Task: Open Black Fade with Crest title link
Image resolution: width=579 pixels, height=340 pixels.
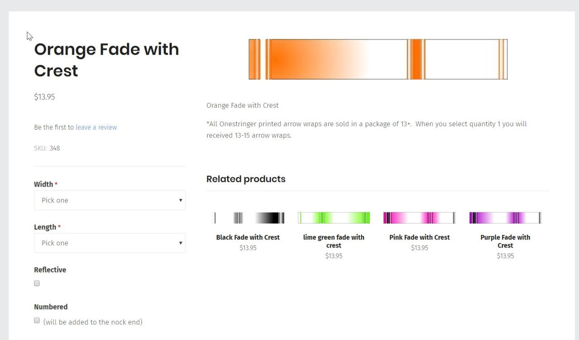Action: pos(248,237)
